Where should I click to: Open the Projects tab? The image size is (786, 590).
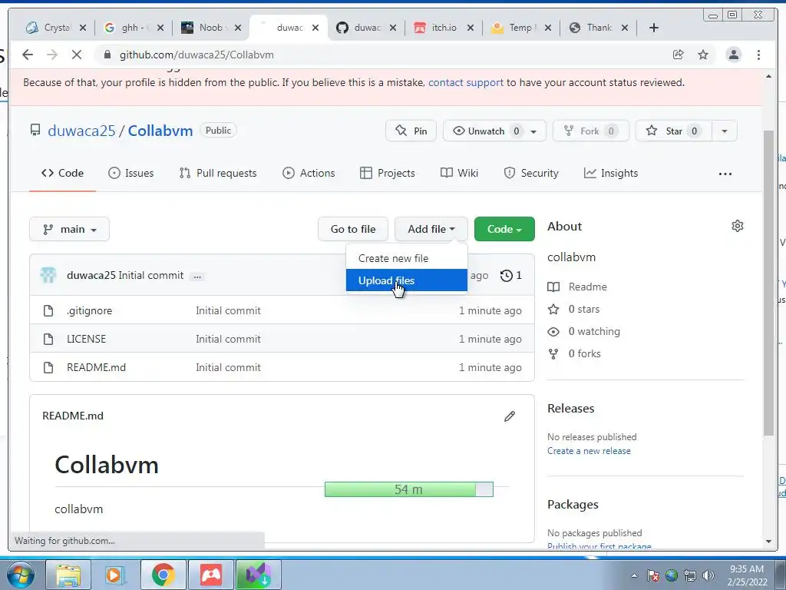pyautogui.click(x=388, y=173)
